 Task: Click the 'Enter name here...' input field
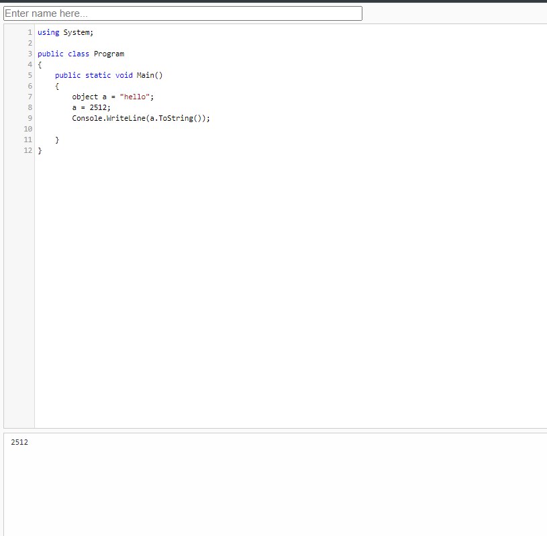(x=183, y=13)
